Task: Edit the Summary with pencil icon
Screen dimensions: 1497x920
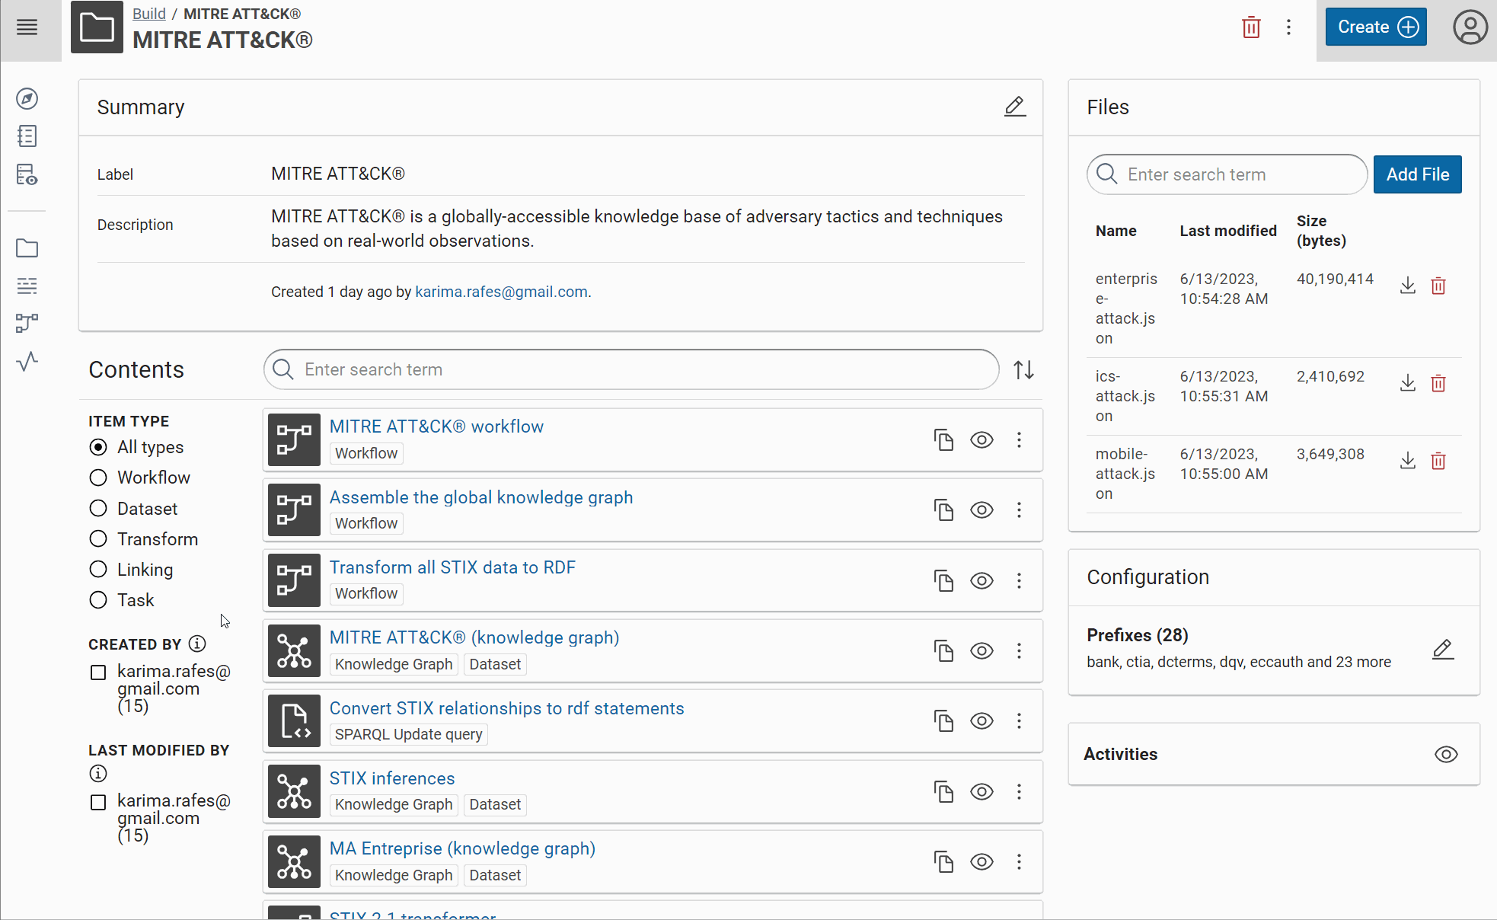Action: [x=1014, y=107]
